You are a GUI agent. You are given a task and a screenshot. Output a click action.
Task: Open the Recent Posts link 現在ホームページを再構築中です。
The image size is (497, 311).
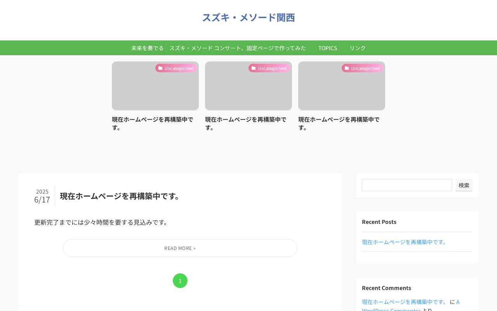pos(405,242)
